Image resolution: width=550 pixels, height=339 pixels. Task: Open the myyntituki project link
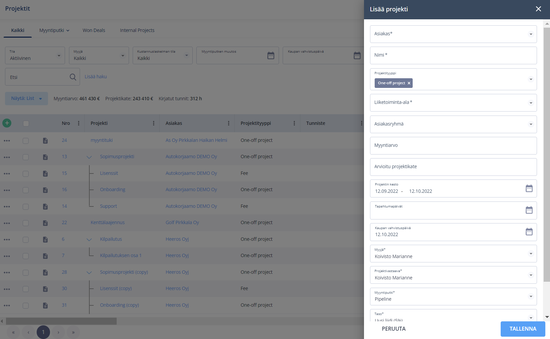pyautogui.click(x=102, y=140)
